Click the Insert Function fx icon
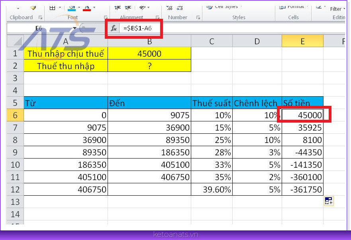The image size is (351, 240). point(114,28)
